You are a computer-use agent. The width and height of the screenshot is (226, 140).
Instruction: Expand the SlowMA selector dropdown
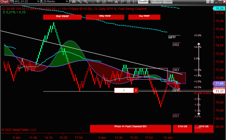(149, 1)
